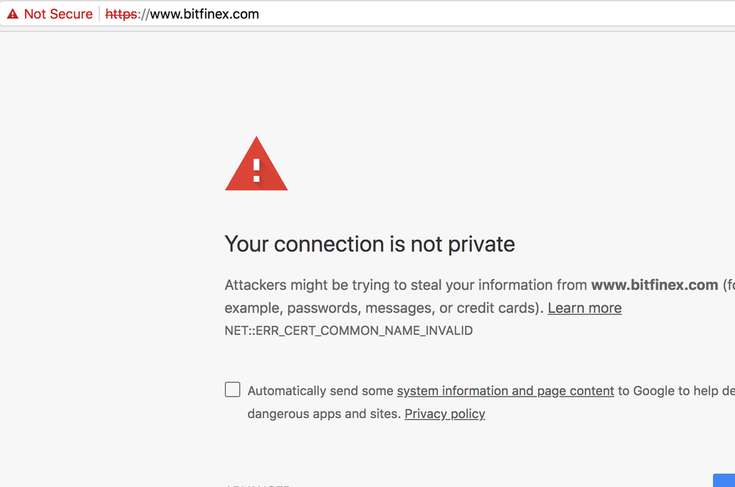
Task: Click the large red warning triangle
Action: [256, 164]
